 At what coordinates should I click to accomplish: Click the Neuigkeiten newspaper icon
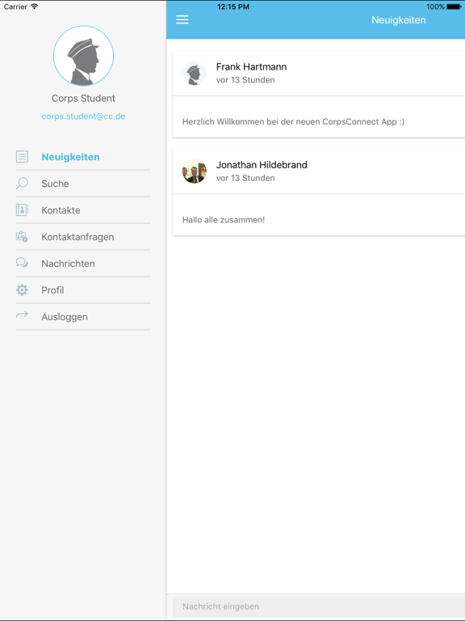[22, 157]
